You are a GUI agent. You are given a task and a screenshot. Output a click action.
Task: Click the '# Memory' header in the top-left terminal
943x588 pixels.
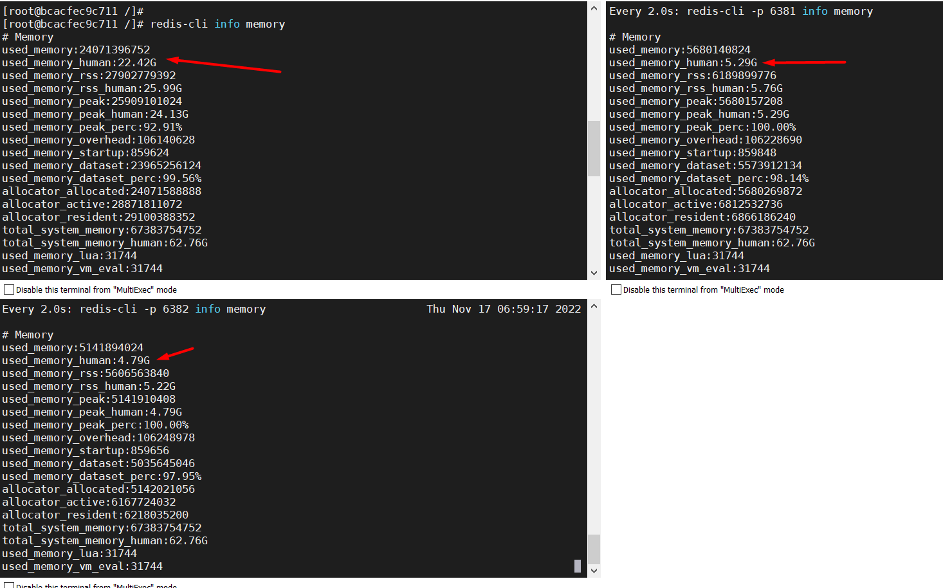point(28,37)
